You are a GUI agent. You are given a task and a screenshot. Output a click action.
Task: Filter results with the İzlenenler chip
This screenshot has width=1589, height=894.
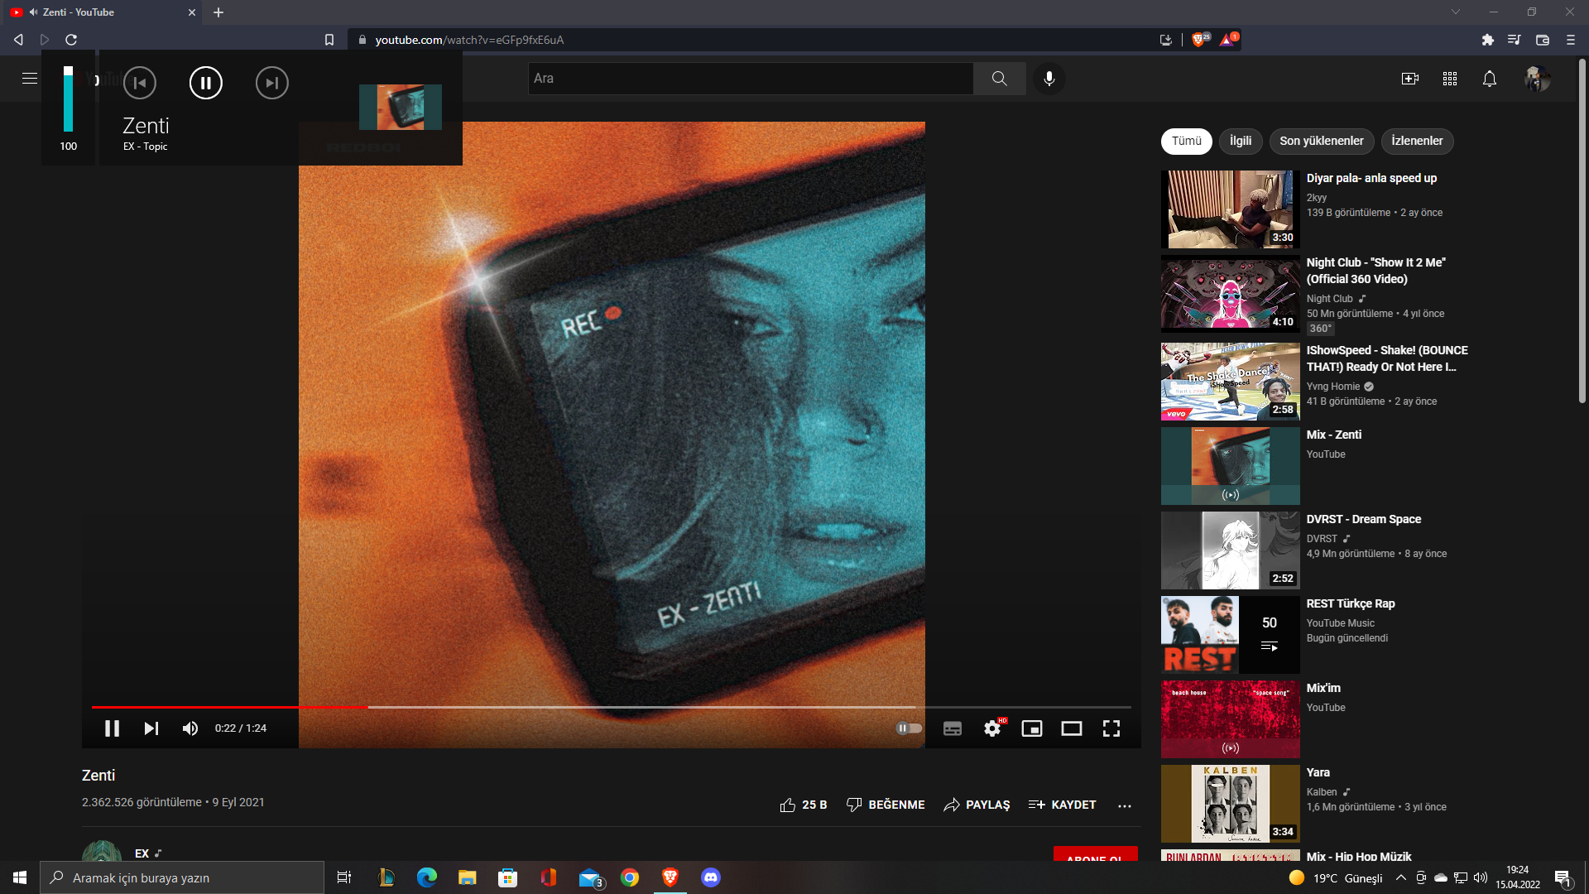(x=1417, y=142)
